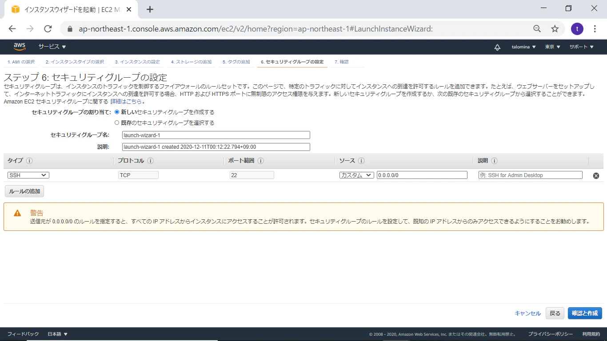Select 既存のセキュリティグループを選択する radio
Image resolution: width=607 pixels, height=341 pixels.
(117, 123)
